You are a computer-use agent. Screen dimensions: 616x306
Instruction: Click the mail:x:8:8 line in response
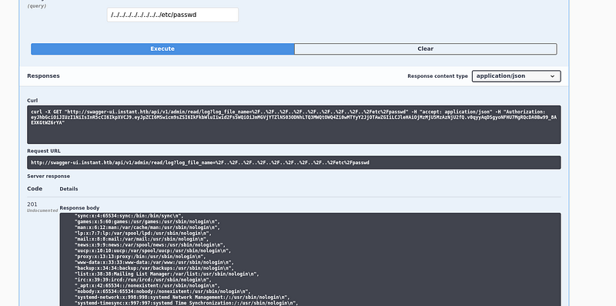click(141, 239)
